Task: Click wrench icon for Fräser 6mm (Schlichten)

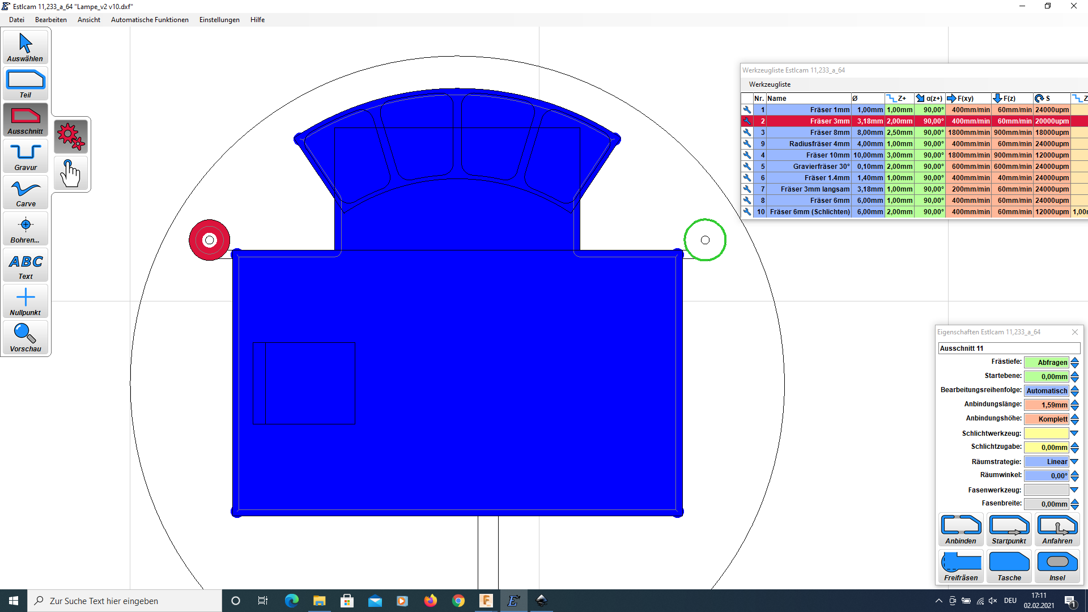Action: pos(747,212)
